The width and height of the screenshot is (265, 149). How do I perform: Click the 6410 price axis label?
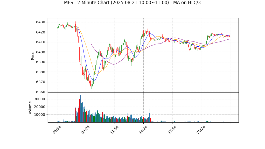pyautogui.click(x=40, y=42)
